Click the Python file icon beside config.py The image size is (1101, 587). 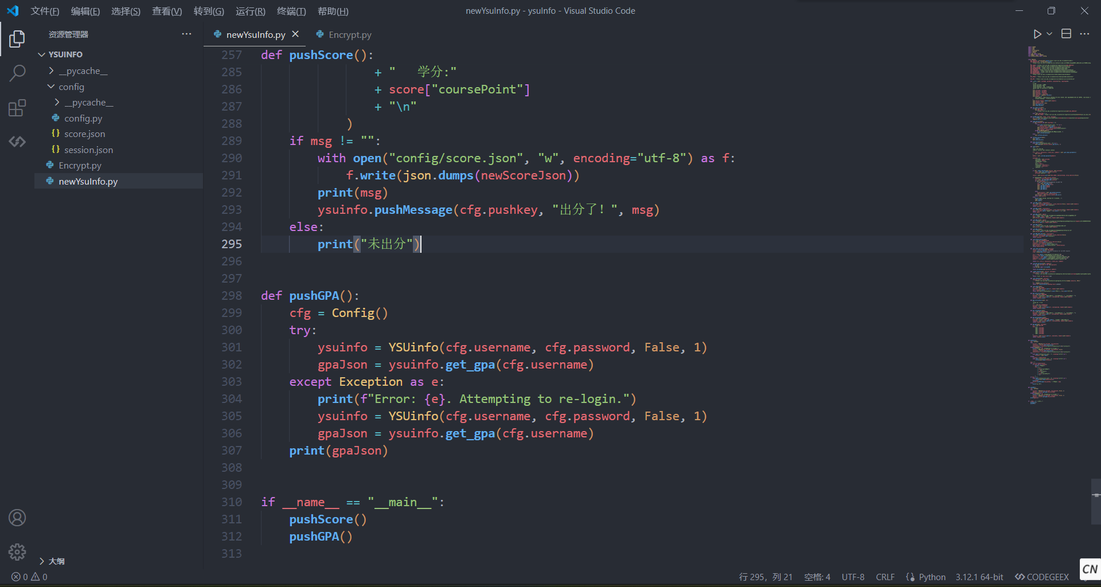[x=56, y=118]
